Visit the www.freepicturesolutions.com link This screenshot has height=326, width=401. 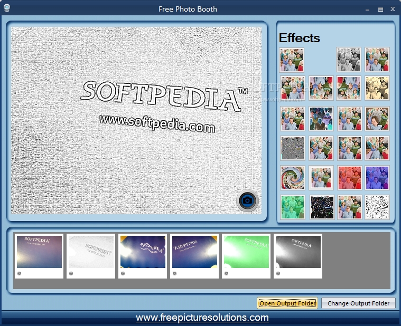tap(202, 318)
